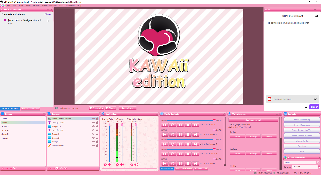Open Desktop Audio gear settings

[x=105, y=164]
